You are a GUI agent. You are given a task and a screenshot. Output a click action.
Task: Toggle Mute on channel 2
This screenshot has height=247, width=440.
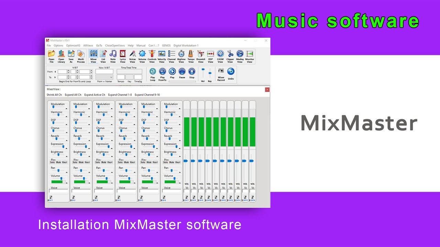(x=81, y=162)
